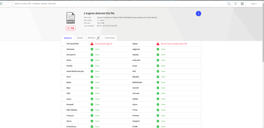
Task: Open the apps grid menu
Action: [x=242, y=4]
